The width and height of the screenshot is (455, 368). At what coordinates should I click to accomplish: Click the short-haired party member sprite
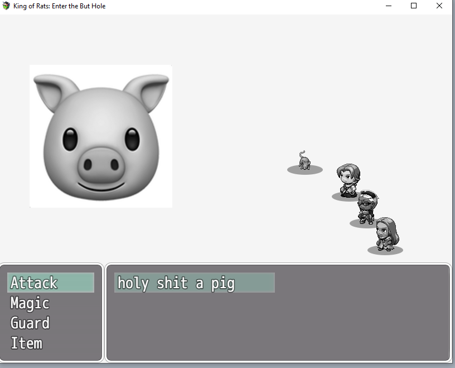click(348, 180)
